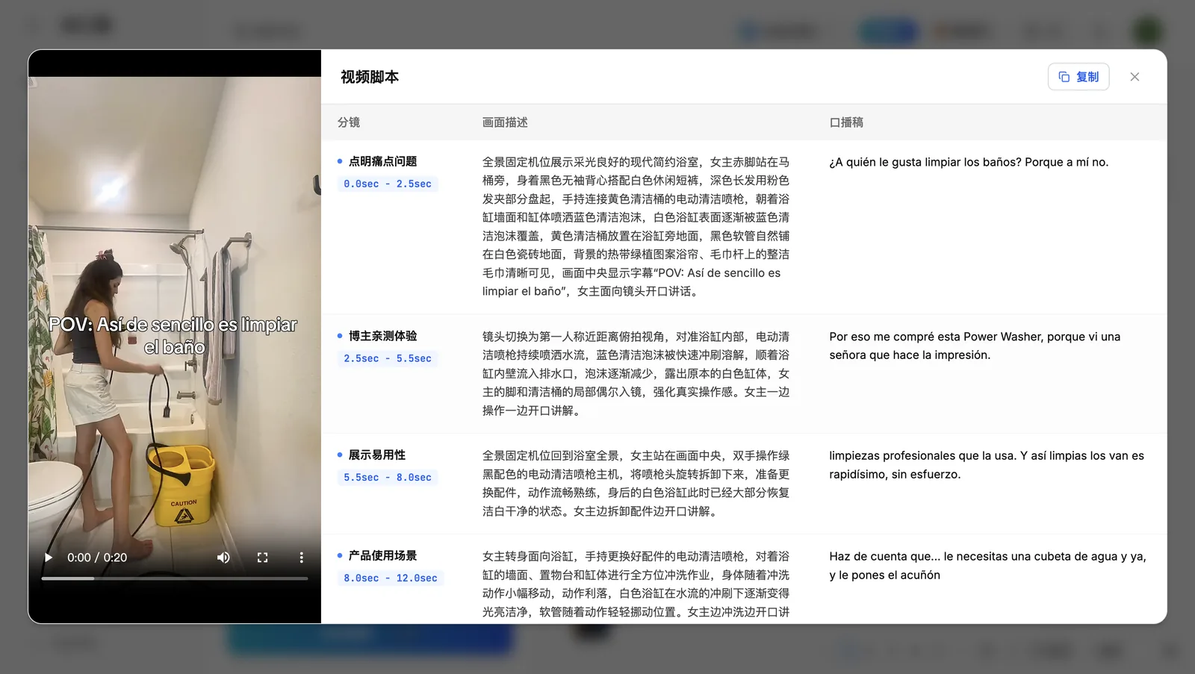Image resolution: width=1195 pixels, height=674 pixels.
Task: Click the 复制 copy button
Action: tap(1078, 77)
